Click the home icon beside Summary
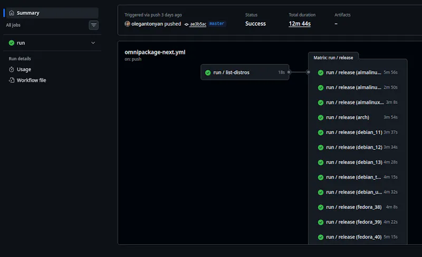 tap(11, 13)
